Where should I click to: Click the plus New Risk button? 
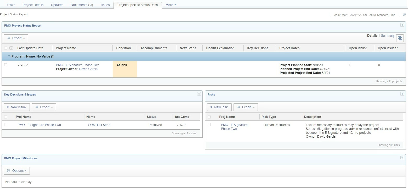coord(219,107)
